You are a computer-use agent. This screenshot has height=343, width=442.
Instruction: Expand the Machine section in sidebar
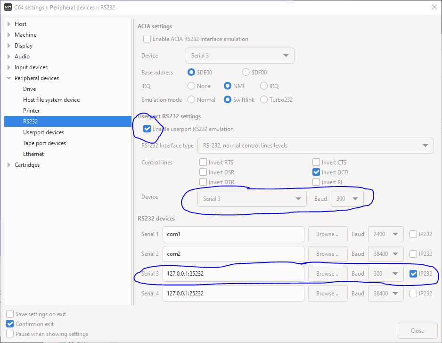8,35
